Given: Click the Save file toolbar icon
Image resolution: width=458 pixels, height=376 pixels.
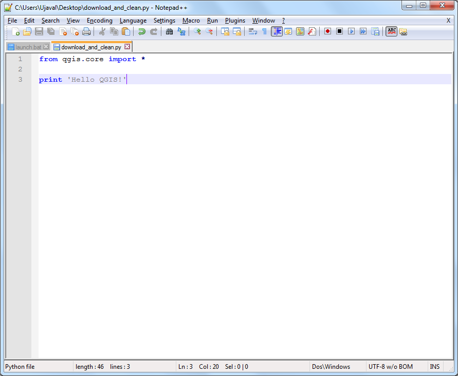Looking at the screenshot, I should coord(39,31).
